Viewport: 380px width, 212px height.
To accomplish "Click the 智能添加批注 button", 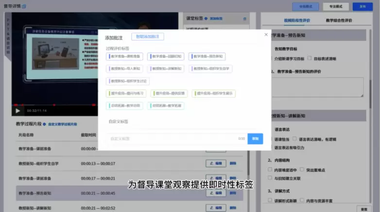I will 147,37.
